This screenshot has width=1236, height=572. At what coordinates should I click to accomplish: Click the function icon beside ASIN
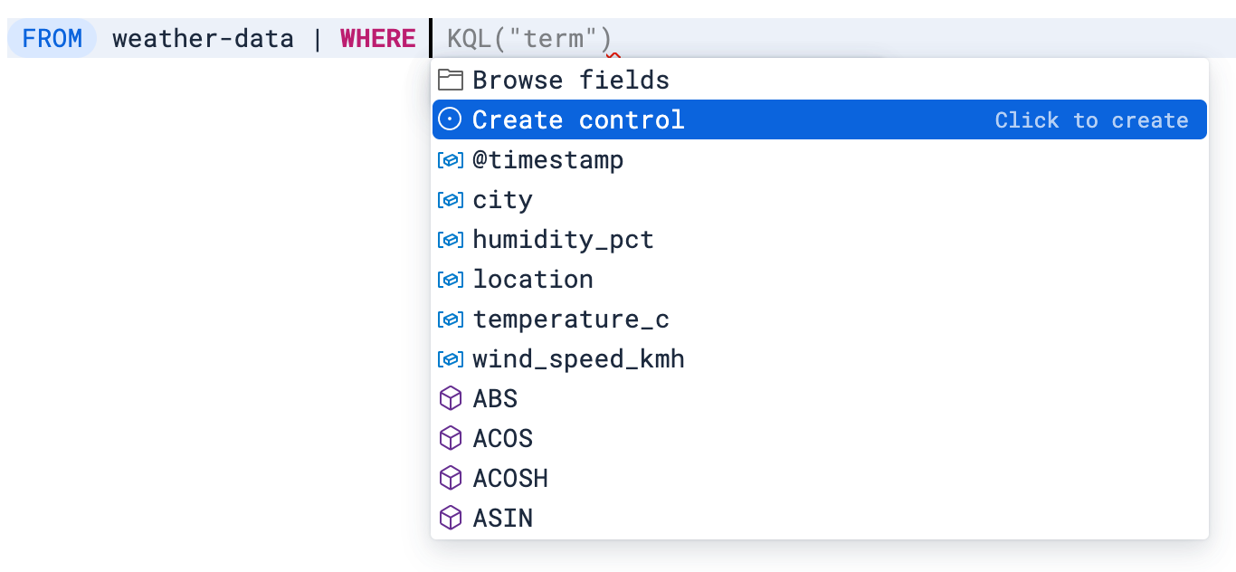point(450,518)
